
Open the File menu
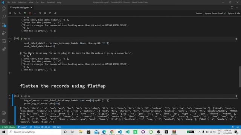click(8, 3)
